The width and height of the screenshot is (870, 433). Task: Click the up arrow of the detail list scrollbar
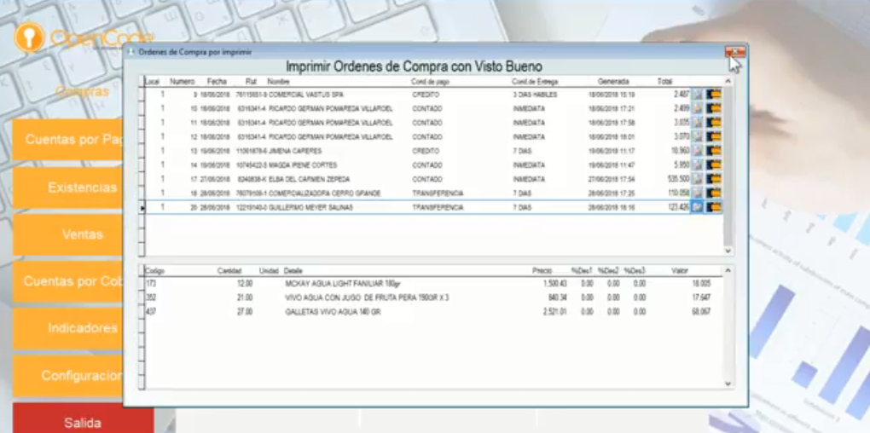(728, 269)
